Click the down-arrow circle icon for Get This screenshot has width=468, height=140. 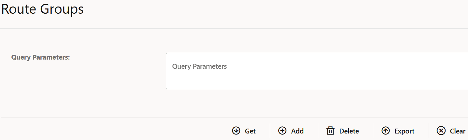[236, 131]
